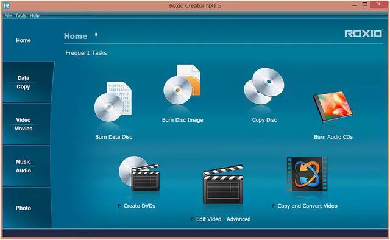This screenshot has height=240, width=390.
Task: Click the Burn Data Disc label
Action: [x=114, y=137]
